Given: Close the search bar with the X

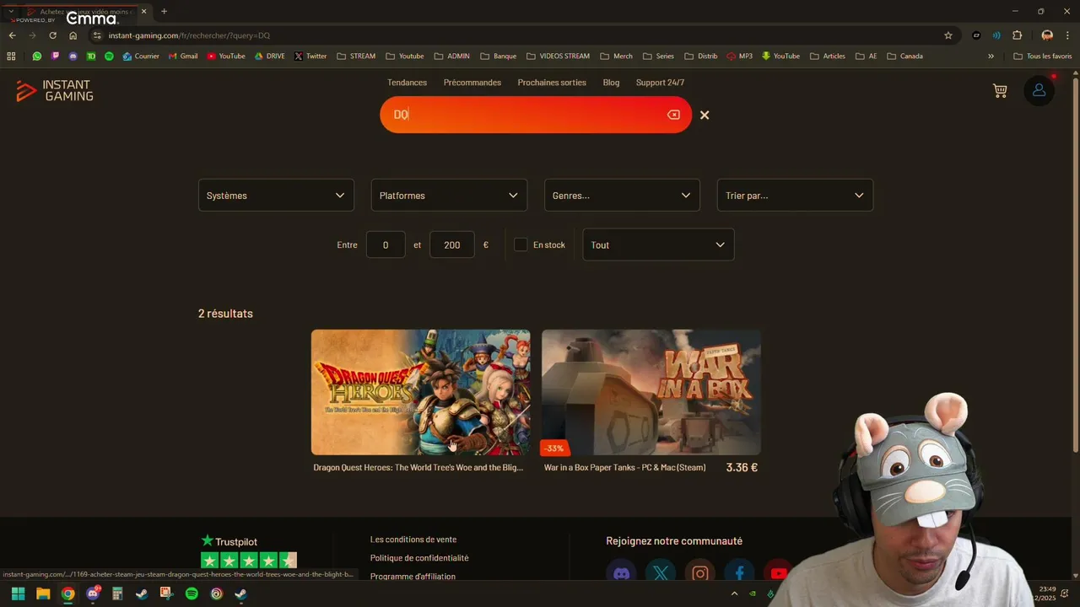Looking at the screenshot, I should coord(705,115).
